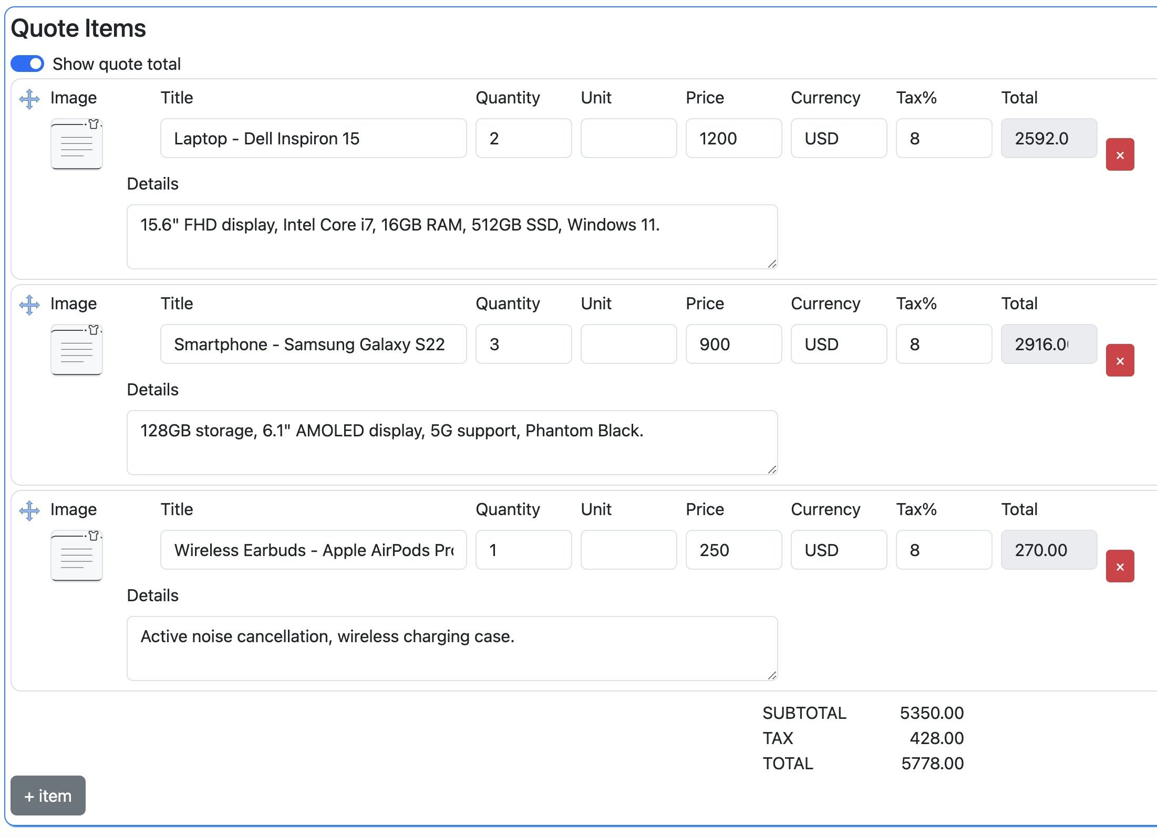1157x837 pixels.
Task: Delete the Wireless Earbuds item with the red X
Action: coord(1119,567)
